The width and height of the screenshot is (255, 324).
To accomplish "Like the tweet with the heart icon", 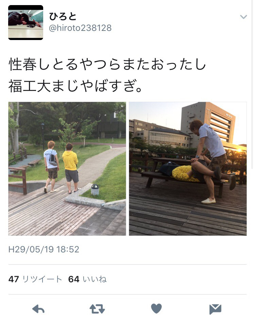I will tap(156, 309).
